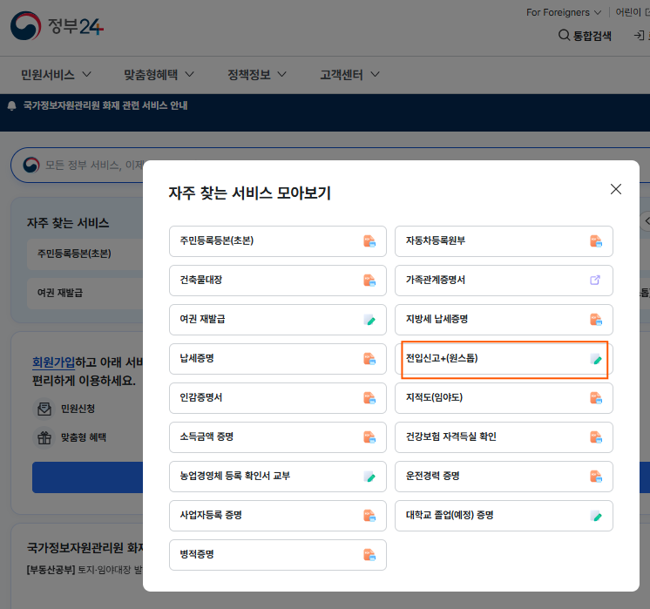Image resolution: width=650 pixels, height=609 pixels.
Task: Select 건강보험 자격득실 확인 service
Action: pos(504,437)
